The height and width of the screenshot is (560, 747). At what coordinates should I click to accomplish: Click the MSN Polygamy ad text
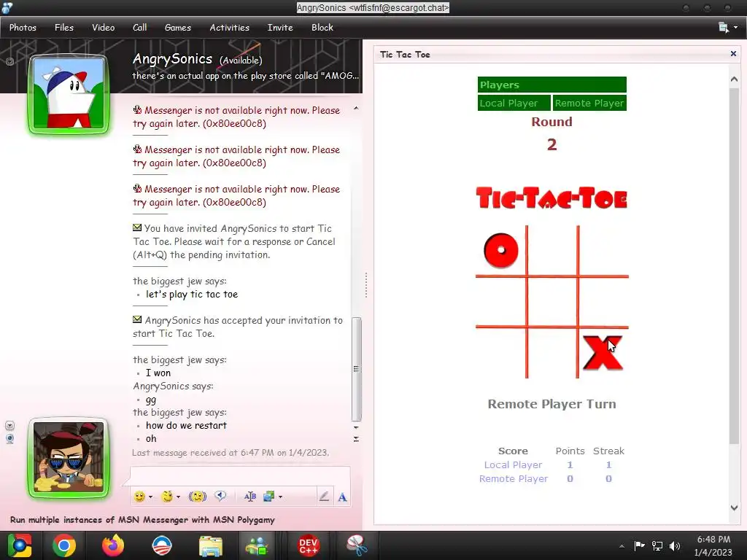pos(142,519)
